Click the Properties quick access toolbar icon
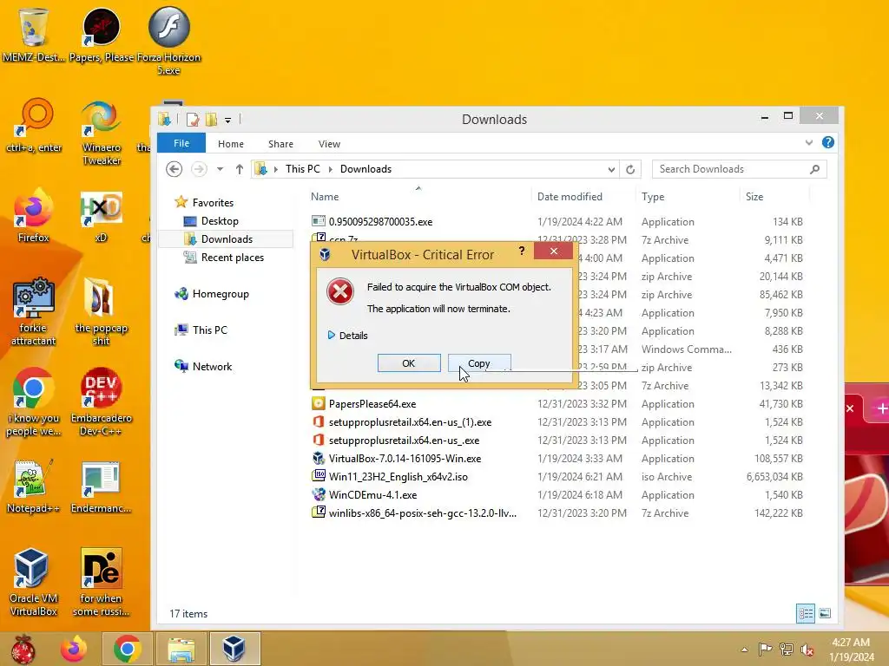Viewport: 889px width, 666px height. [193, 120]
